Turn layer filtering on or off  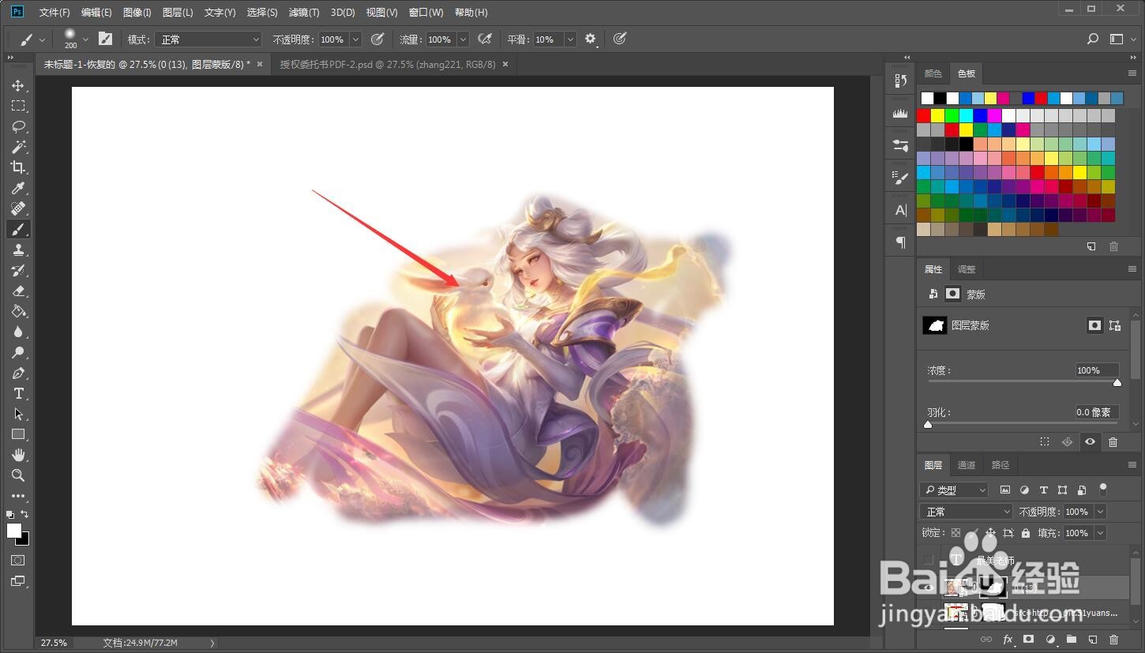coord(1103,489)
